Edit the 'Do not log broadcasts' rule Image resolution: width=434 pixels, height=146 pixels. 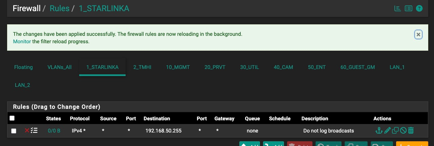tap(387, 130)
